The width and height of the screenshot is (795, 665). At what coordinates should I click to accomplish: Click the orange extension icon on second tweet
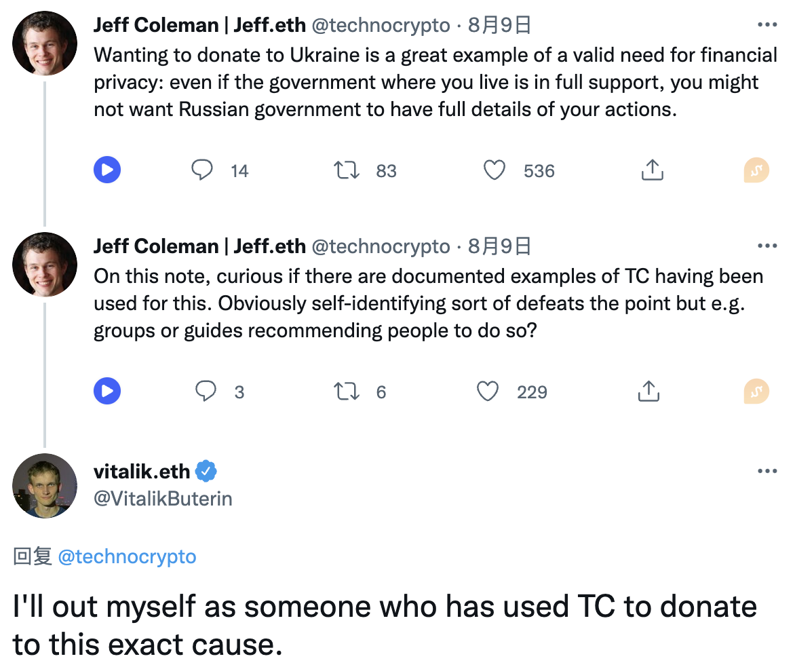pyautogui.click(x=756, y=391)
